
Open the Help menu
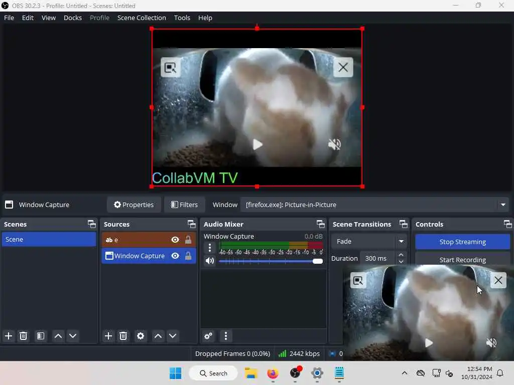[205, 18]
